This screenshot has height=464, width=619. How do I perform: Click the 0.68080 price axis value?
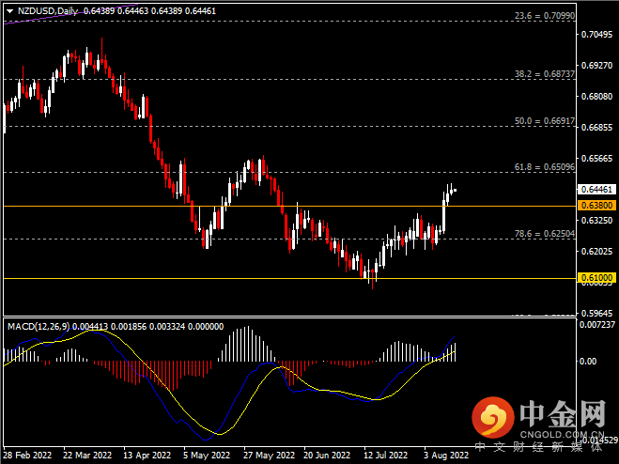point(596,97)
